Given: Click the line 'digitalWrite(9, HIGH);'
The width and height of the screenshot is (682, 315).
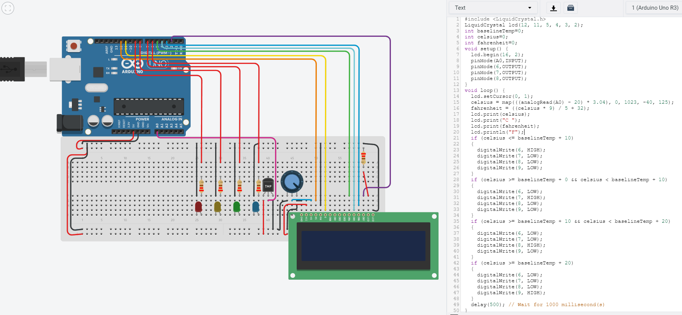Looking at the screenshot, I should click(x=511, y=293).
